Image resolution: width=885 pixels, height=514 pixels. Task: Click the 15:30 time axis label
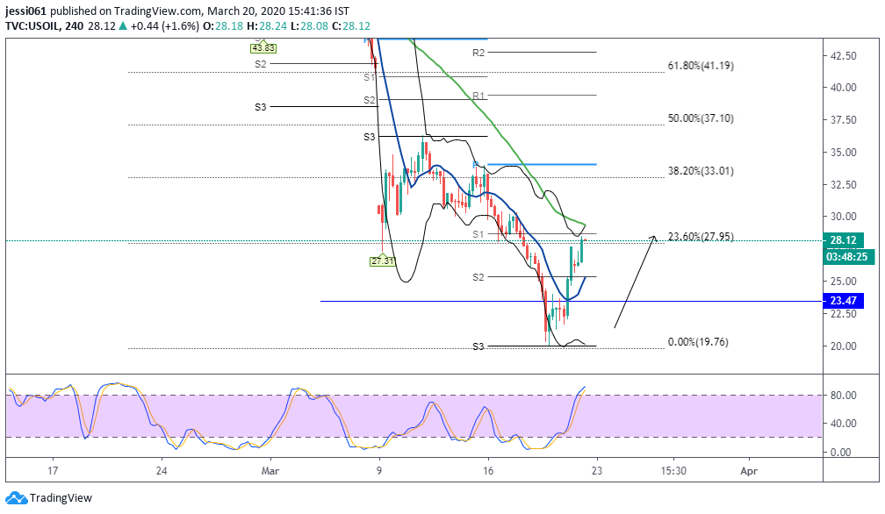(673, 471)
